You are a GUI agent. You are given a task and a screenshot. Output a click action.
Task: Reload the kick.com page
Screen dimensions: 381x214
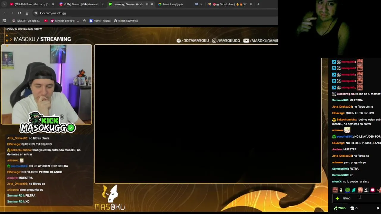click(19, 13)
